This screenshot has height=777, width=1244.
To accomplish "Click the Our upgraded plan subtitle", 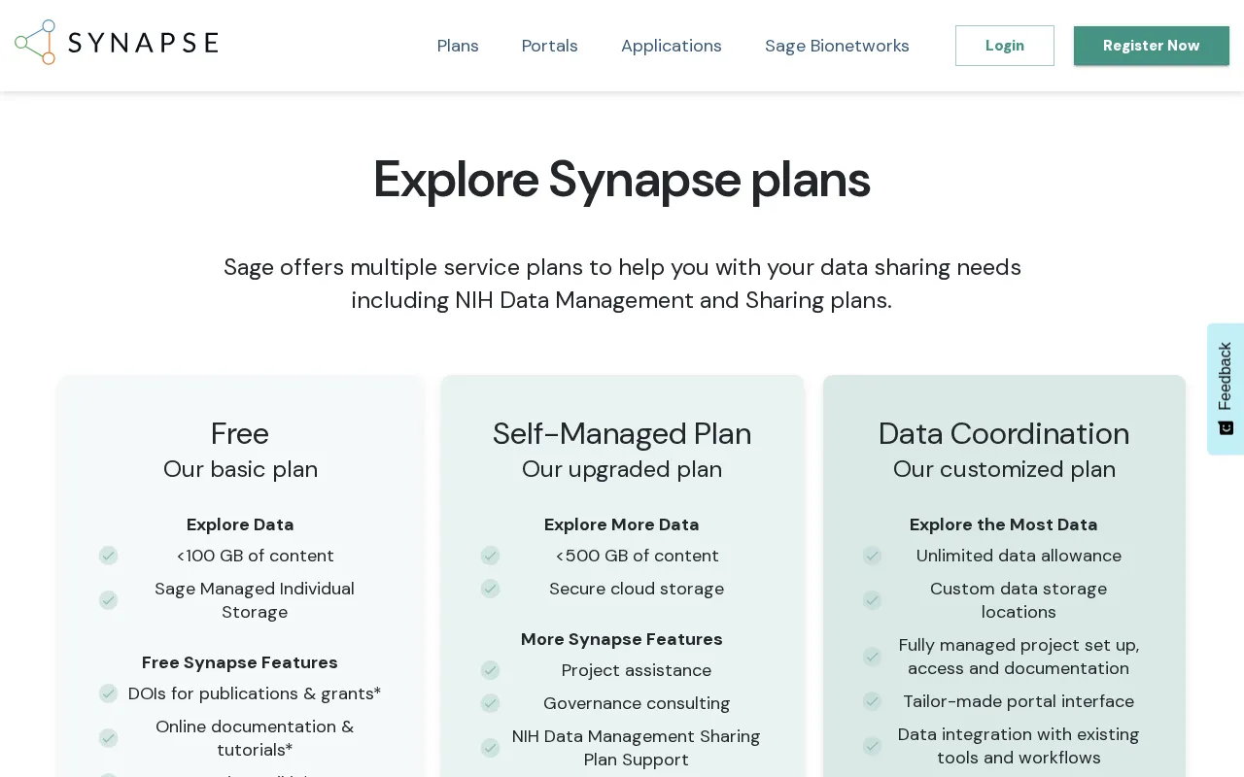I will coord(622,470).
